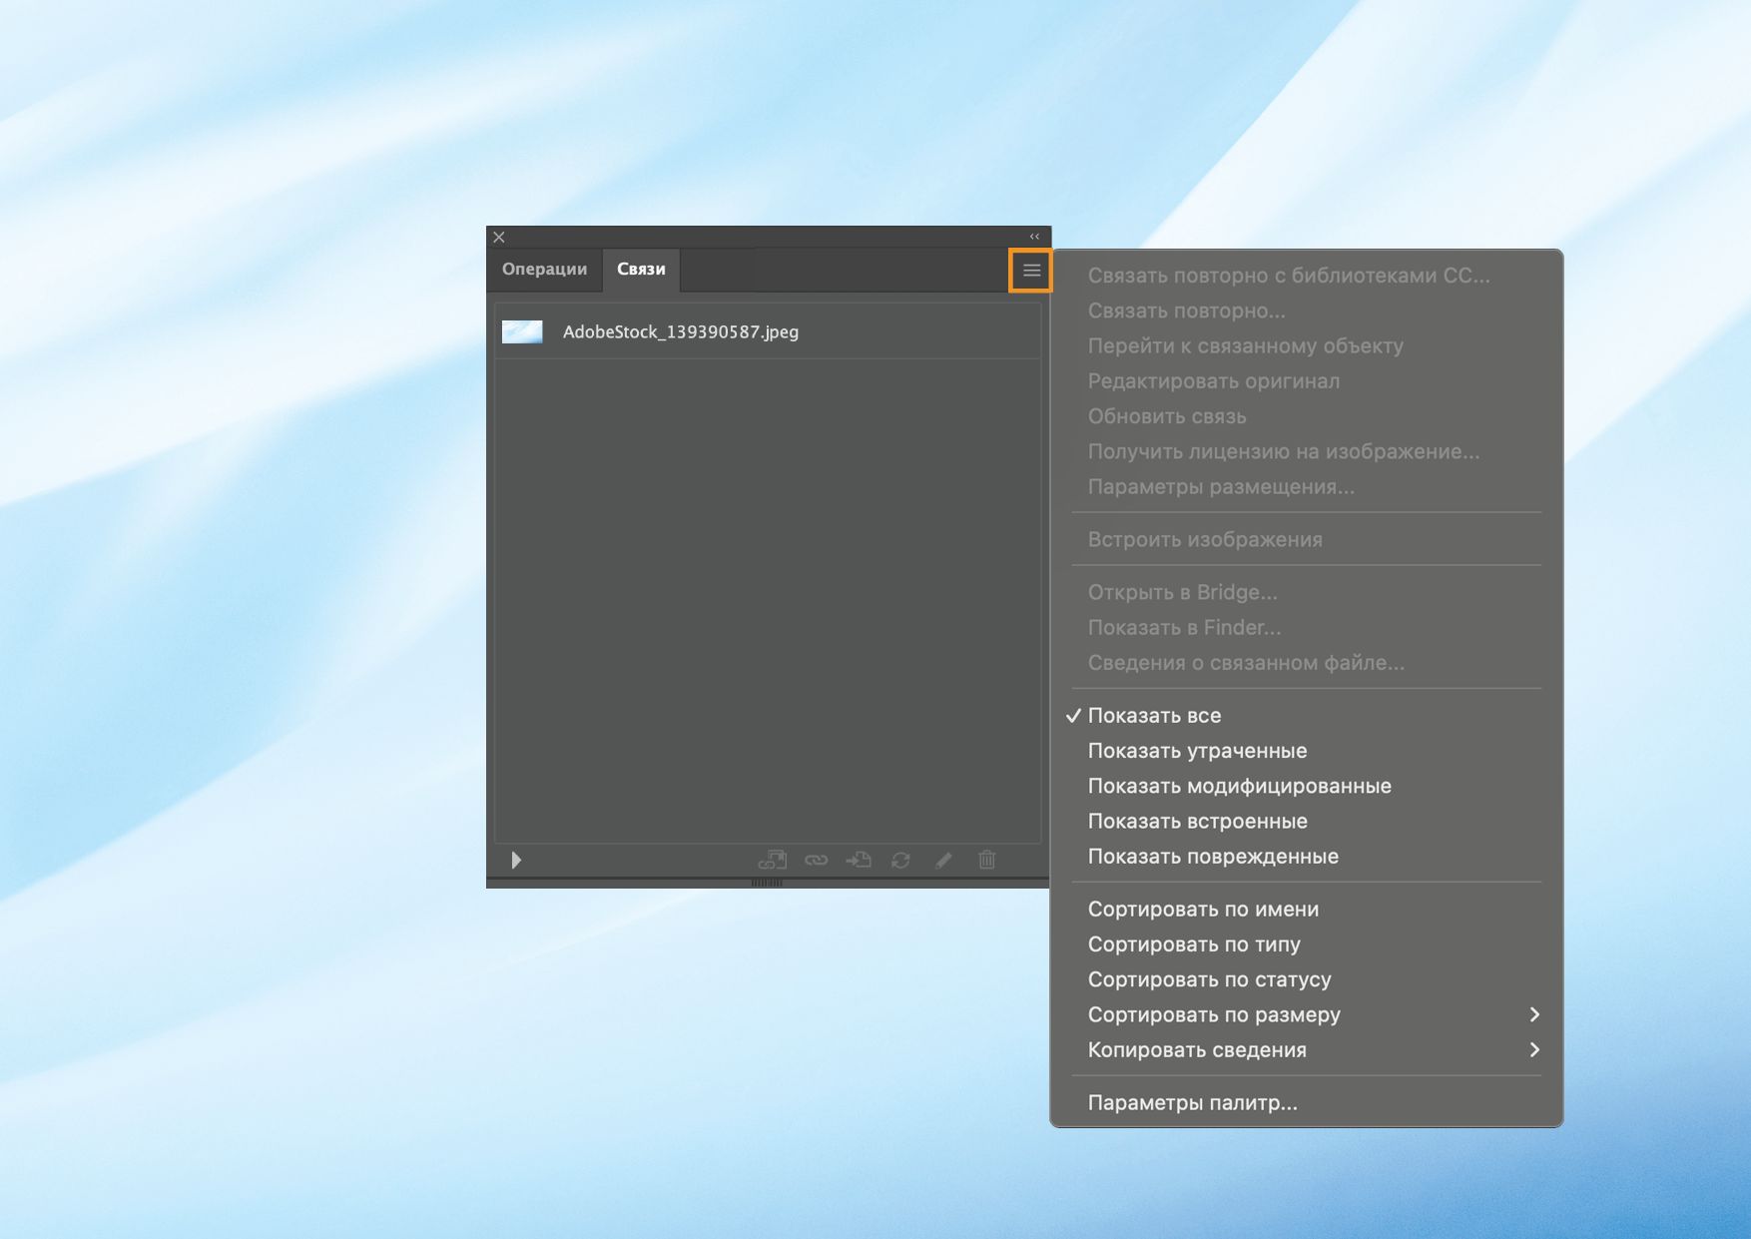Click the Go To Link icon
This screenshot has width=1751, height=1239.
coord(859,860)
